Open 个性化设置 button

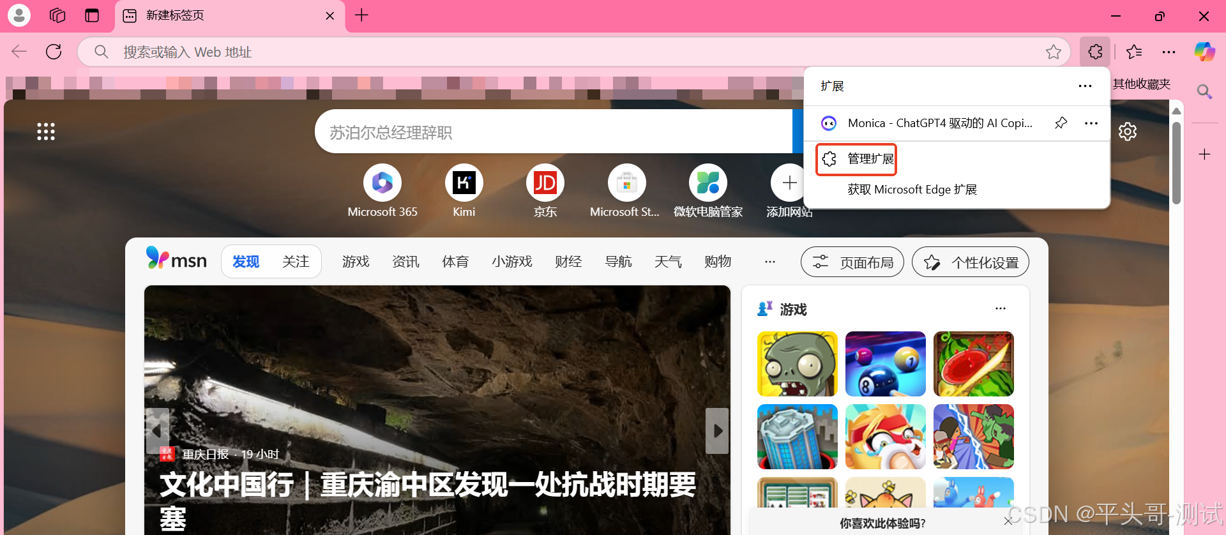971,262
